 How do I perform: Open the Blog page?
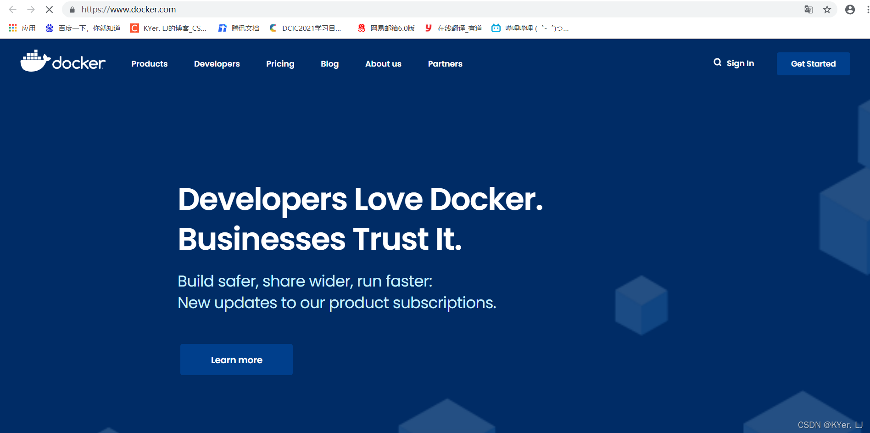pyautogui.click(x=329, y=64)
